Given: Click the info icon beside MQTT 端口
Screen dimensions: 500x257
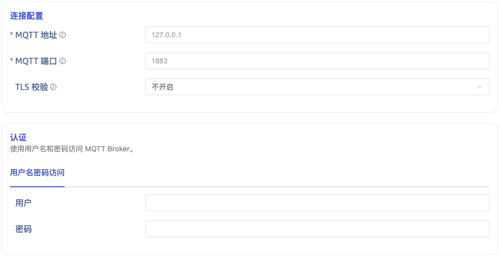Looking at the screenshot, I should [x=63, y=61].
